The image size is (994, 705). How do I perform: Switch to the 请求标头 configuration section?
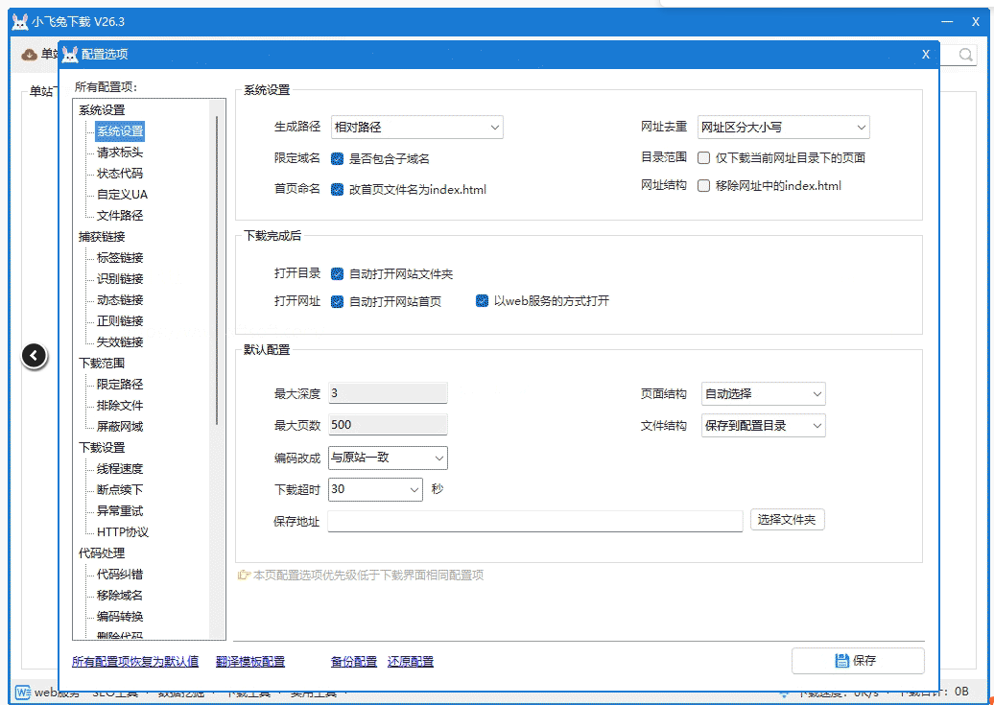click(119, 153)
